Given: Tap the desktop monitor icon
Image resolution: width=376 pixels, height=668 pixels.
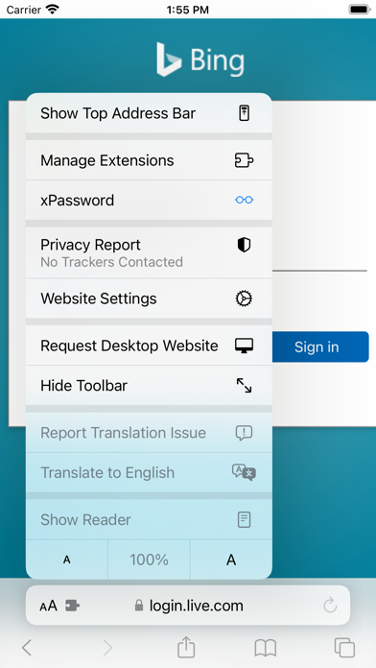Looking at the screenshot, I should [244, 346].
